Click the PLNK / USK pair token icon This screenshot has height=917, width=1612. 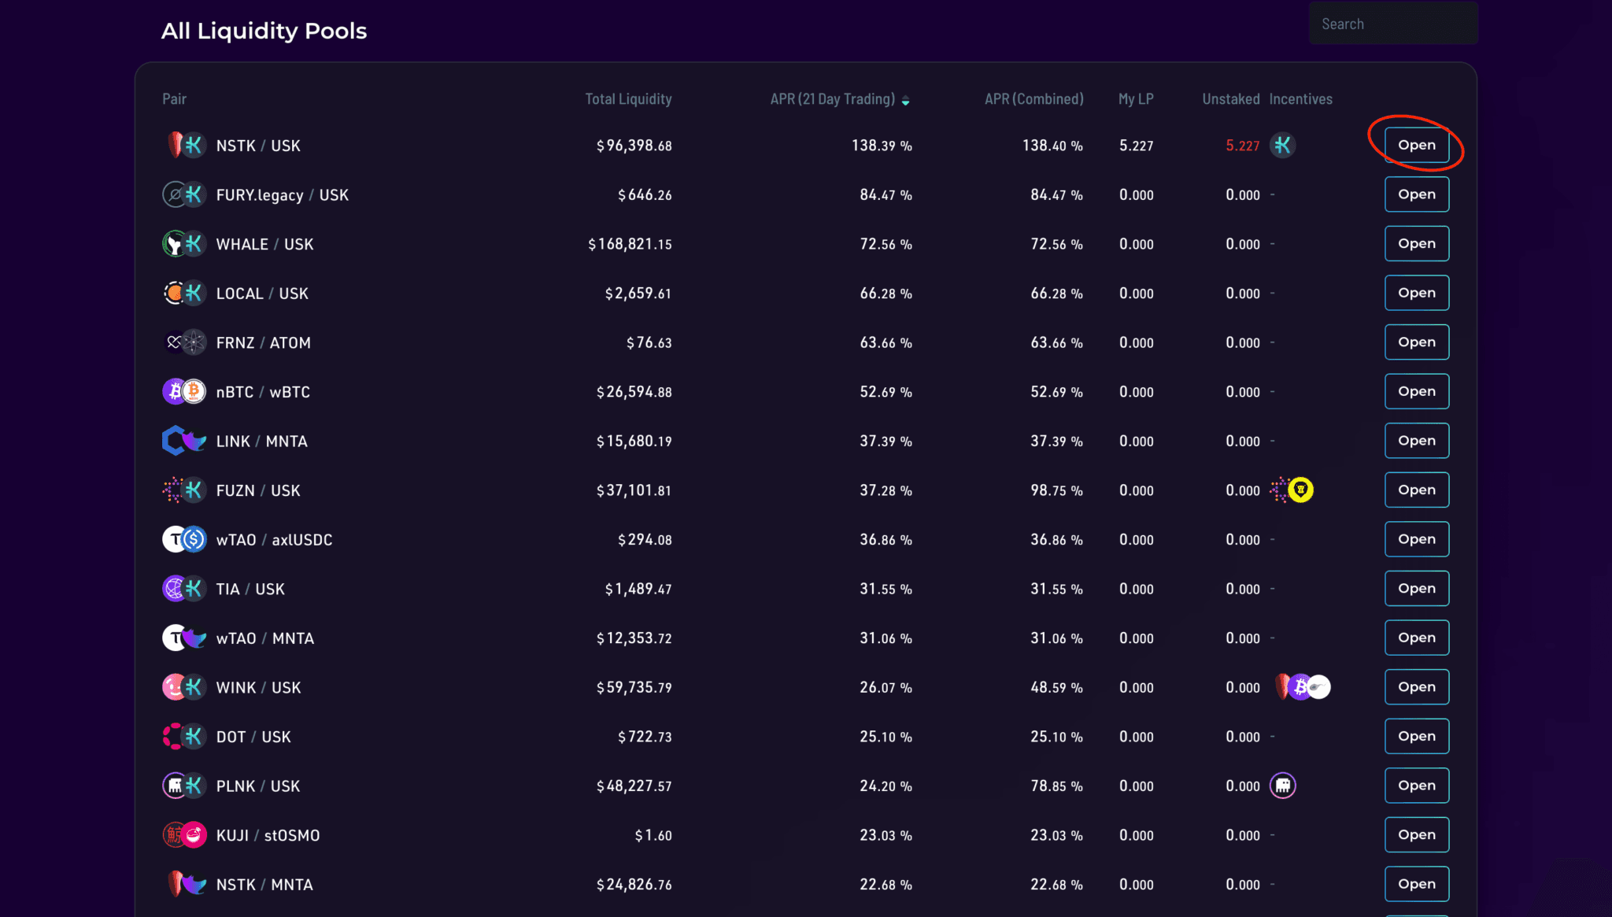184,786
